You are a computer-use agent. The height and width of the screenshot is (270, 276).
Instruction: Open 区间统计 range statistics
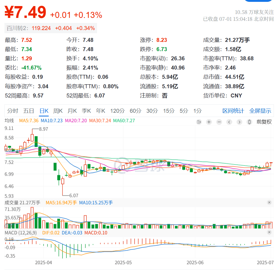pos(233,111)
